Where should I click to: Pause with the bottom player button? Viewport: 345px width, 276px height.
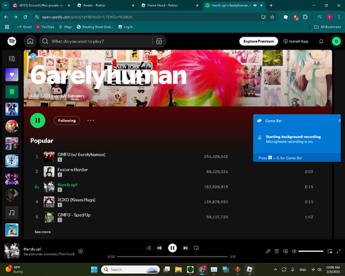point(172,248)
